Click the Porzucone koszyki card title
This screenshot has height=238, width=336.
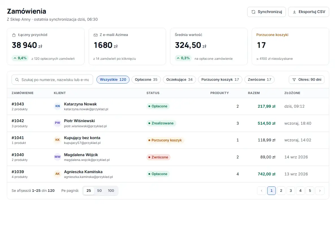pos(272,35)
